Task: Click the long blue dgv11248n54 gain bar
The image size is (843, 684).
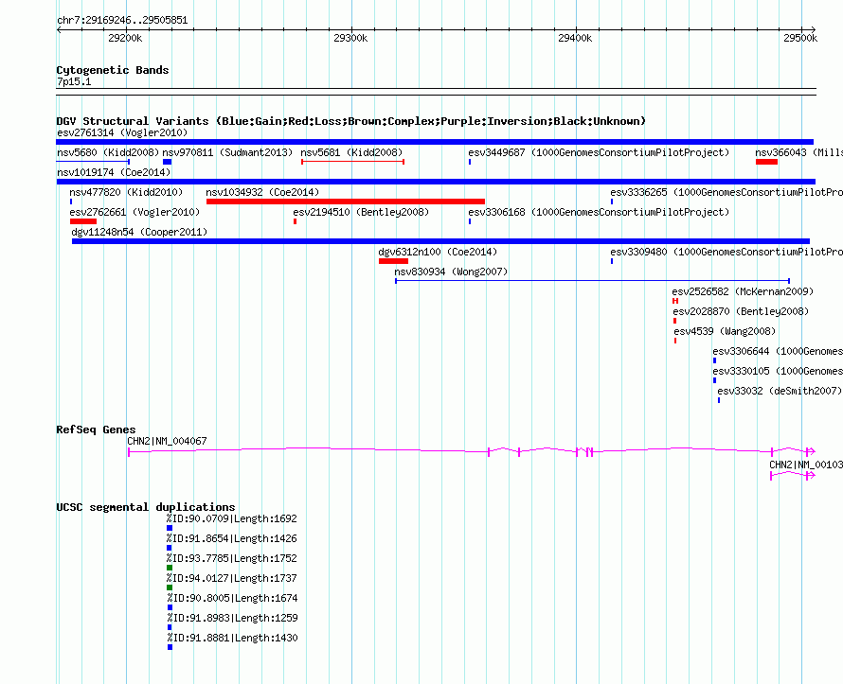Action: pyautogui.click(x=440, y=241)
